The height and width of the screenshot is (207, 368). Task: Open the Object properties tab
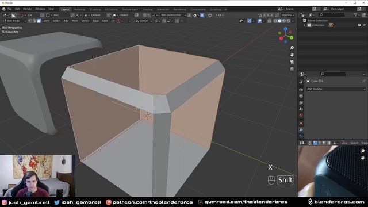pos(301,123)
